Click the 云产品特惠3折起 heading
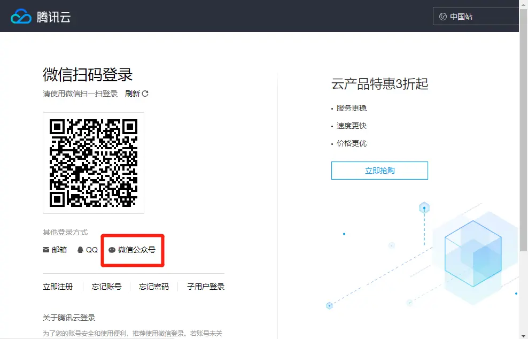528x339 pixels. (x=379, y=84)
